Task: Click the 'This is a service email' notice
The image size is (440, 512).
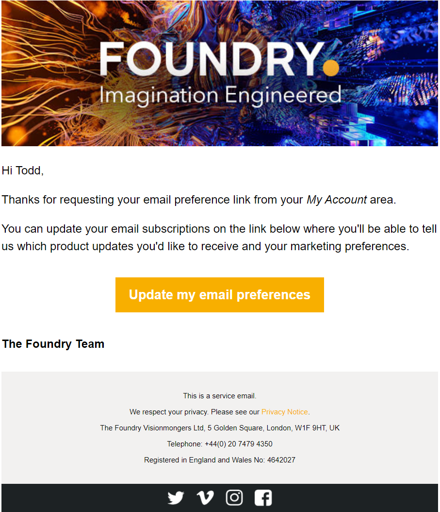Action: tap(219, 396)
